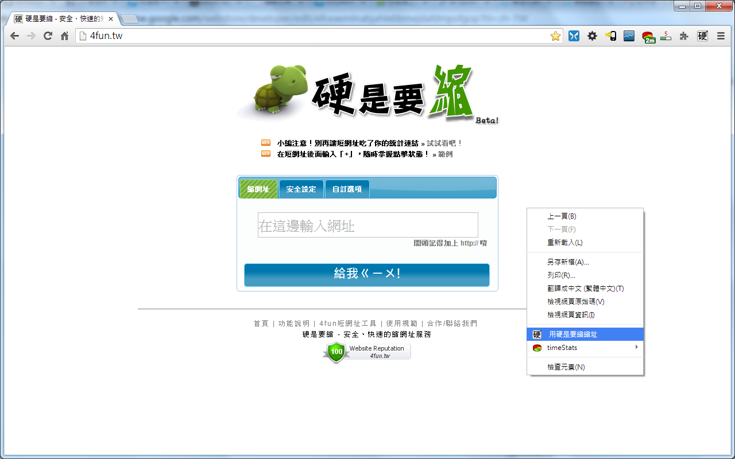Click the second orange NEW badge
Image resolution: width=735 pixels, height=459 pixels.
point(266,153)
